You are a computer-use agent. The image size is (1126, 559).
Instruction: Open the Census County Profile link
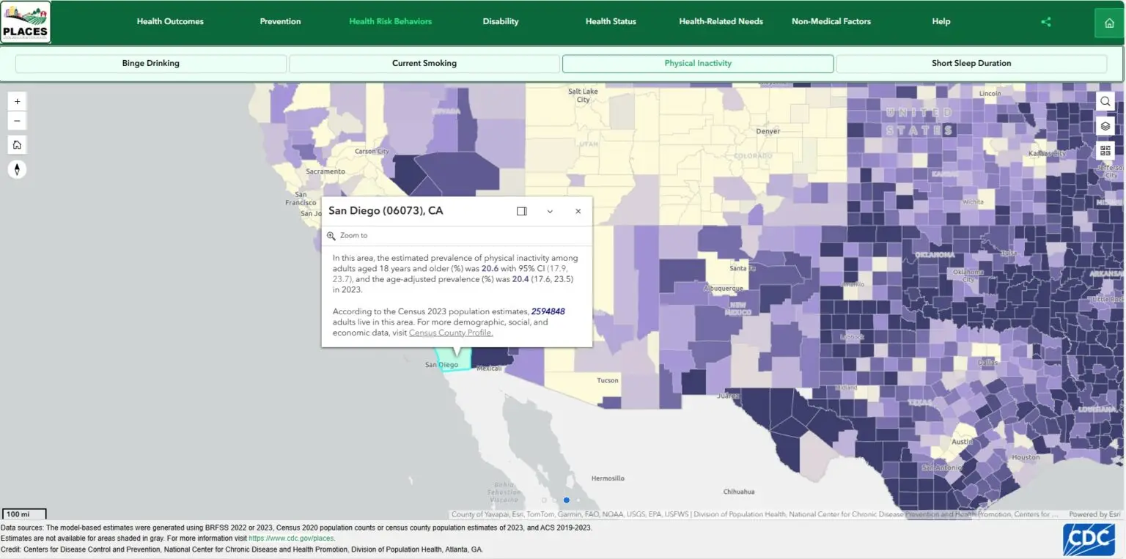(451, 333)
